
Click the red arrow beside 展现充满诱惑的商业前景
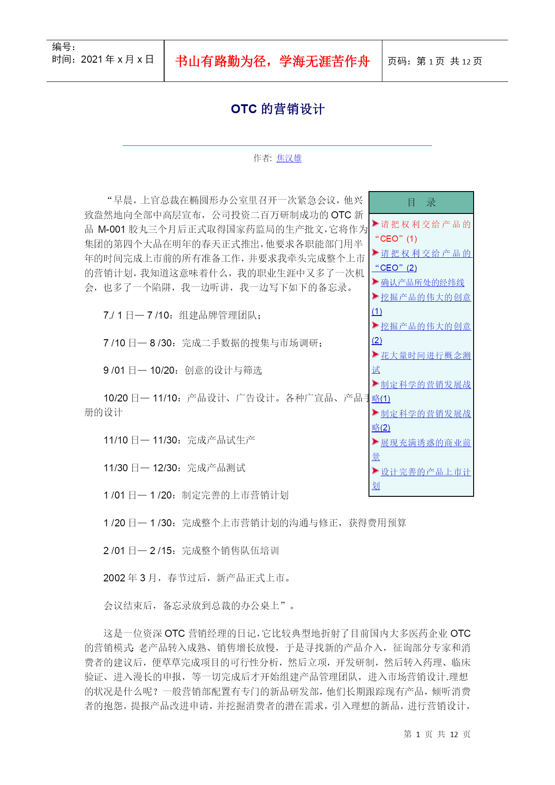click(x=375, y=442)
